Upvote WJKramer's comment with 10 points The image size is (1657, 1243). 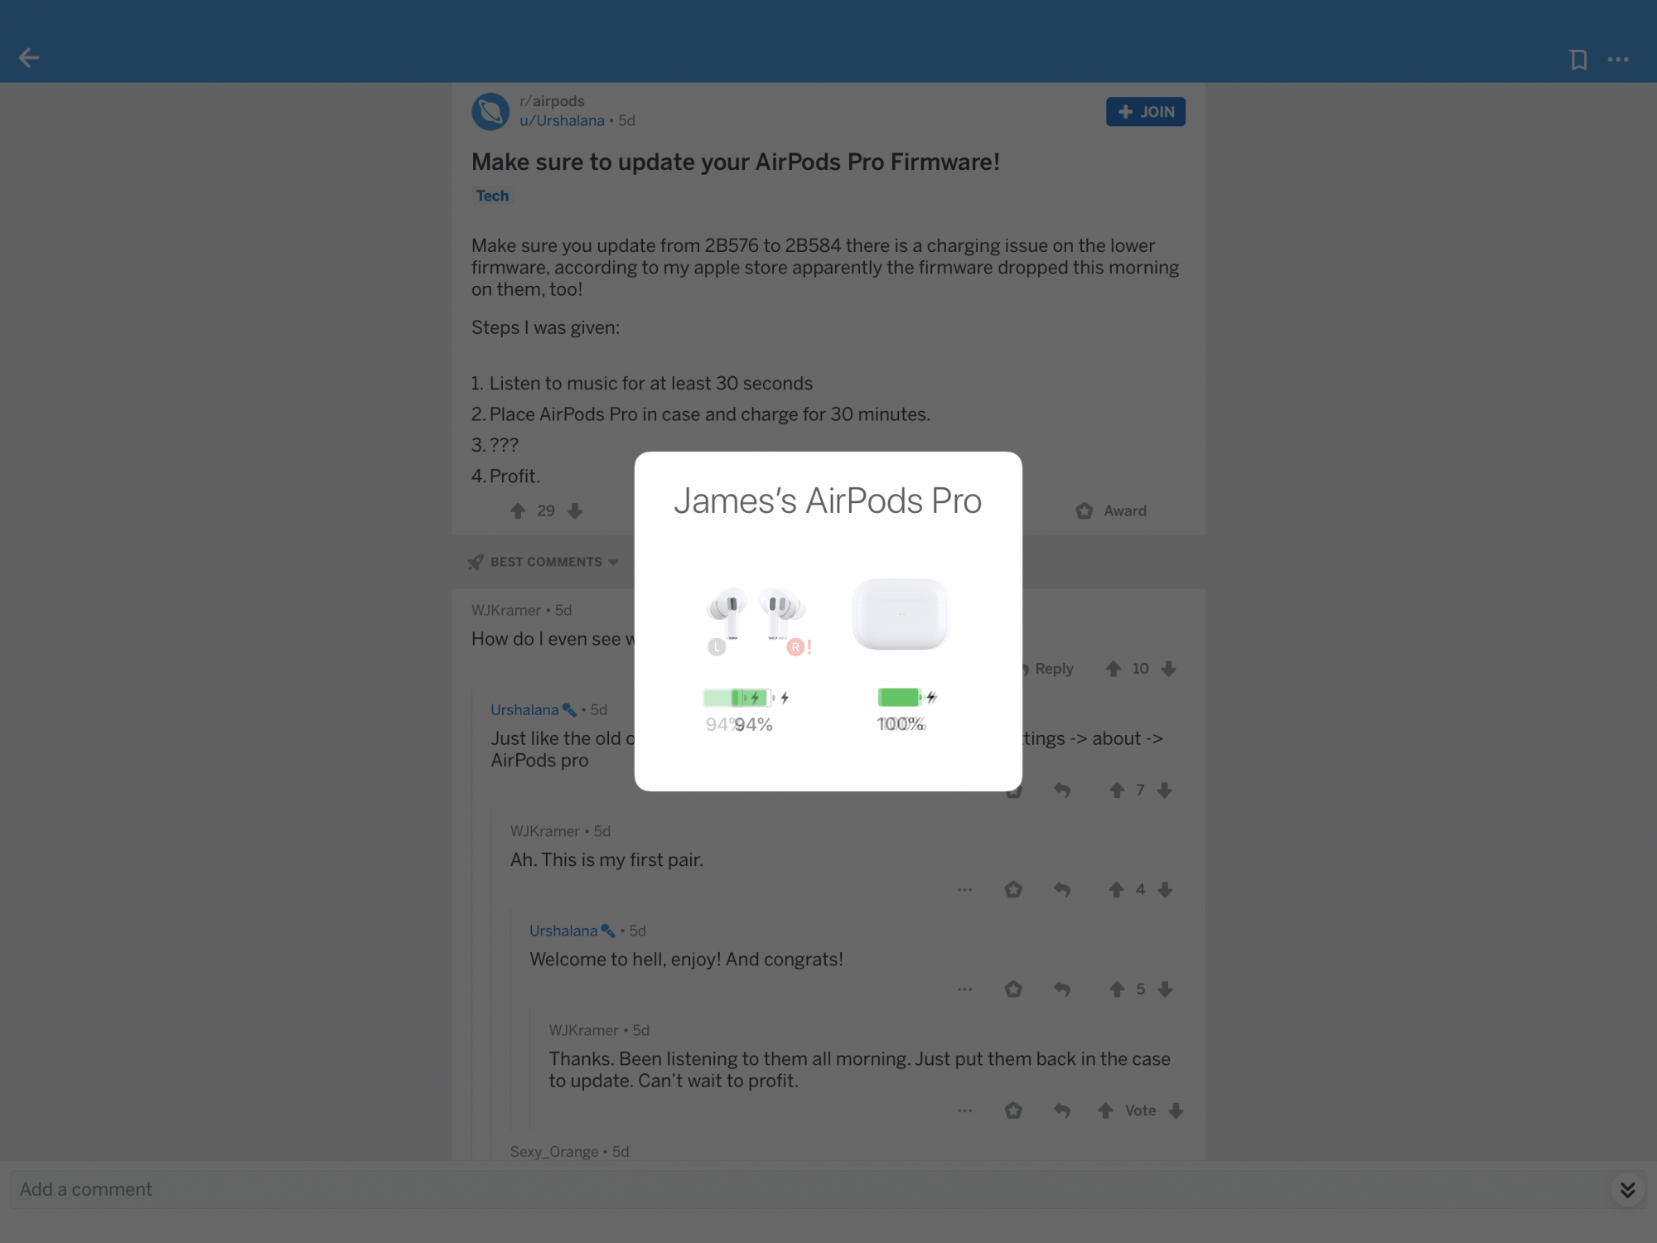1114,669
